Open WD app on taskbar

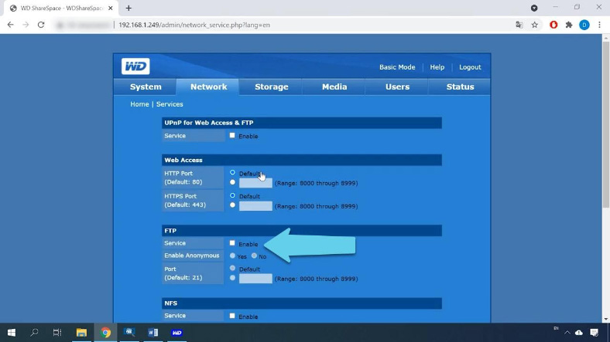pyautogui.click(x=176, y=332)
